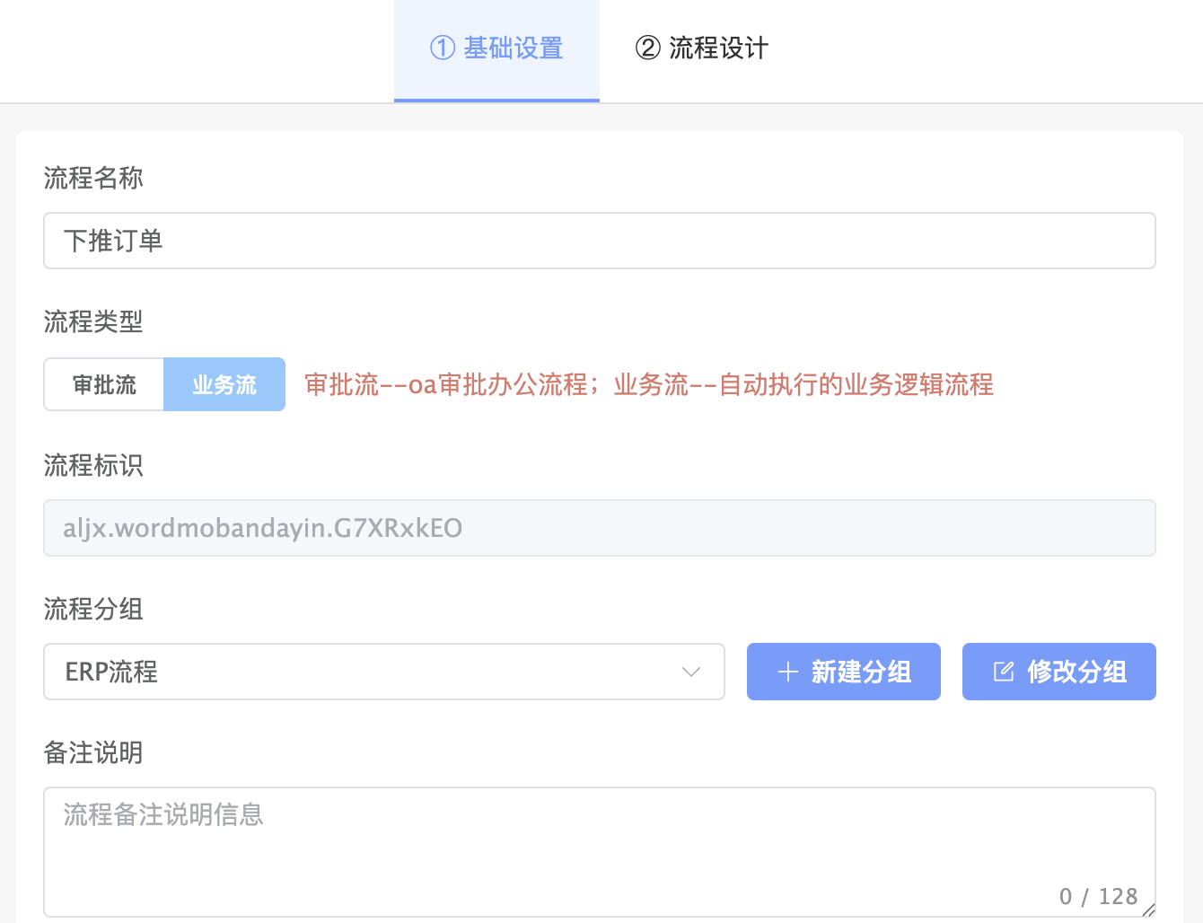Open the 流程设计 tab
The height and width of the screenshot is (923, 1203).
[702, 48]
